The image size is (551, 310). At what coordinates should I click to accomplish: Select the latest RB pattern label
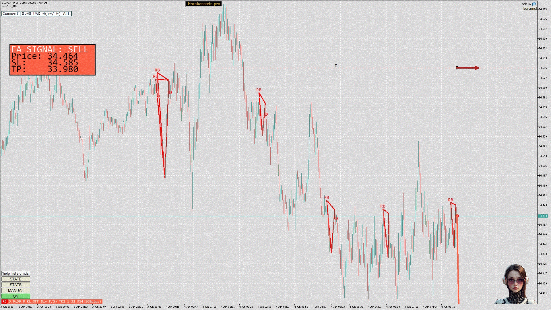(451, 200)
